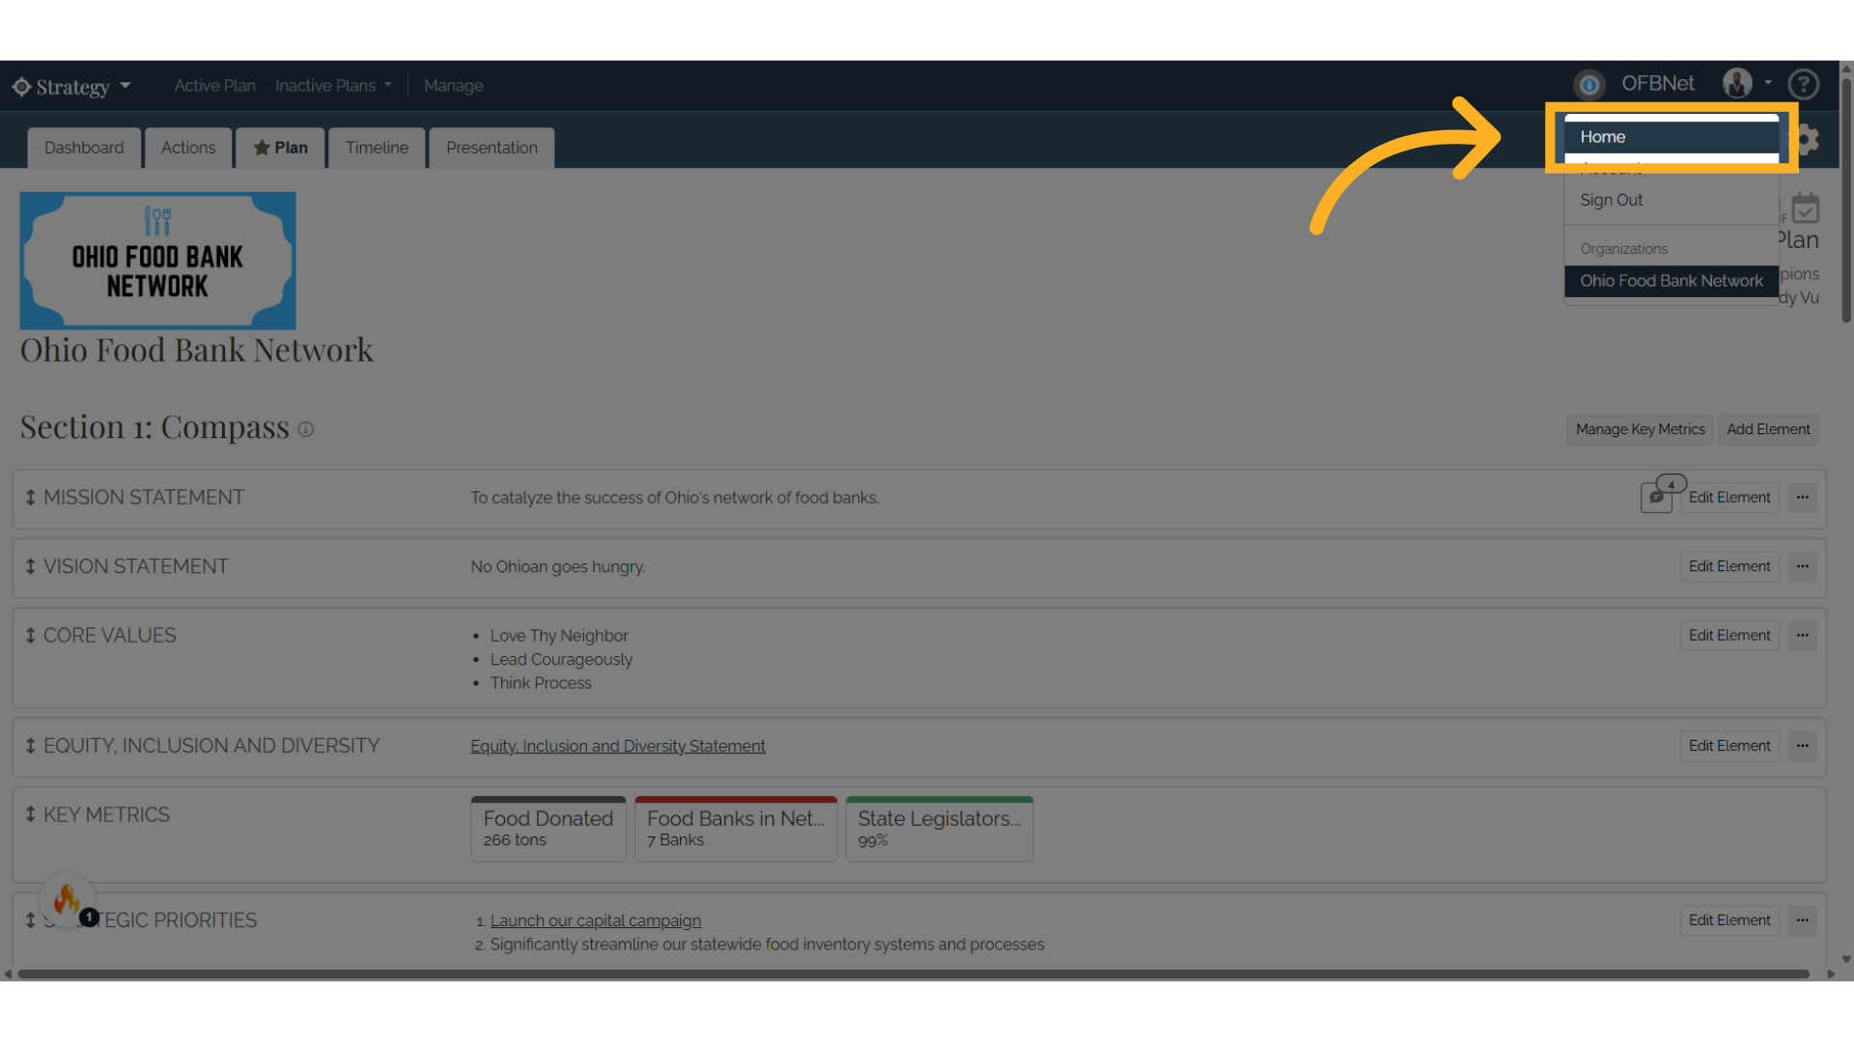Image resolution: width=1854 pixels, height=1042 pixels.
Task: Click the Manage Key Metrics button
Action: (1640, 429)
